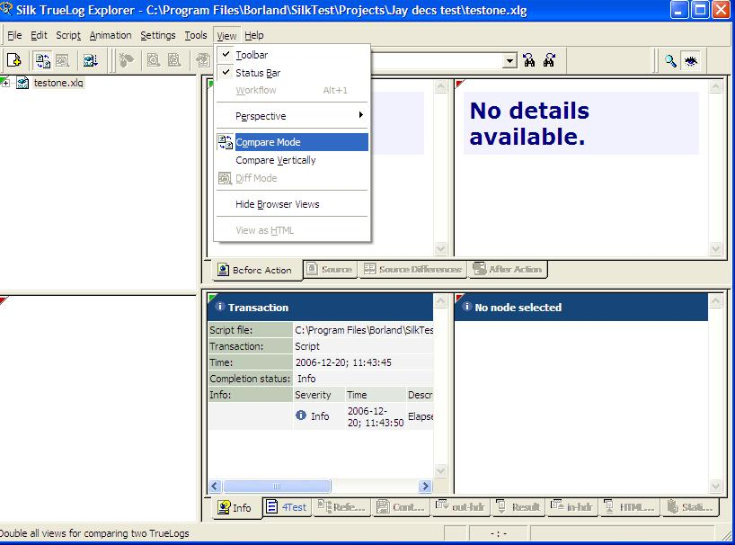The height and width of the screenshot is (545, 735).
Task: Select the 4Test bottom tab
Action: 287,507
